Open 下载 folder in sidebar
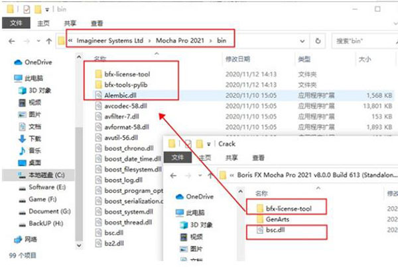398x267 pixels. [x=30, y=138]
